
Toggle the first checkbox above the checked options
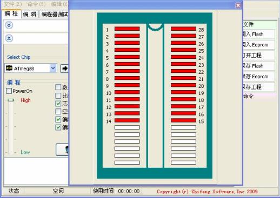pos(58,87)
